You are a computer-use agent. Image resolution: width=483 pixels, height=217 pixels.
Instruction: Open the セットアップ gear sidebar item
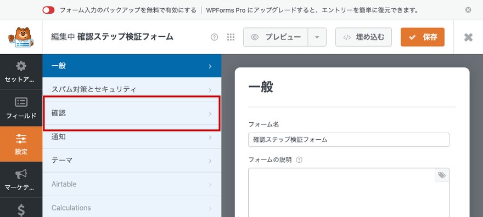pos(21,72)
